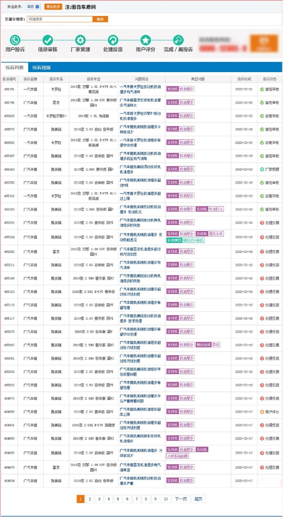Image resolution: width=283 pixels, height=517 pixels.
Task: Click the red status icon in row 455264
Action: click(262, 237)
